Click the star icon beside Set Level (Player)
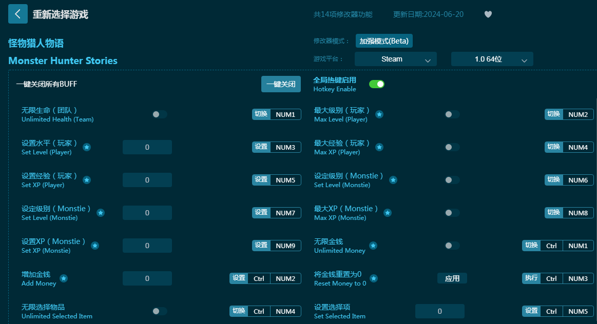 click(x=87, y=147)
